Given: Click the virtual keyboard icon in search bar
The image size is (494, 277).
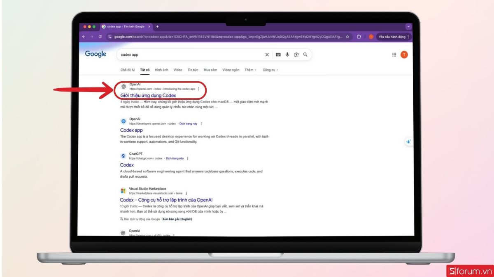Looking at the screenshot, I should click(x=278, y=54).
